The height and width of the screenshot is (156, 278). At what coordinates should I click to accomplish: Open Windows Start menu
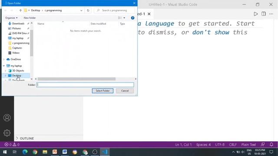point(5,152)
